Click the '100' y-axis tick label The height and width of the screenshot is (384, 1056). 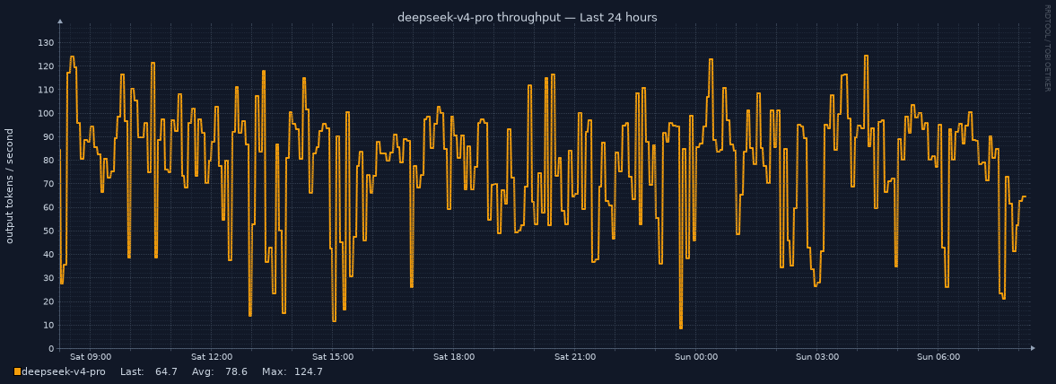(47, 114)
